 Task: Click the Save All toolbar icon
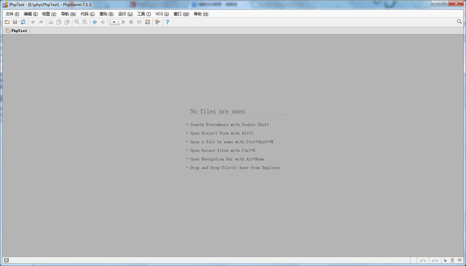point(15,22)
